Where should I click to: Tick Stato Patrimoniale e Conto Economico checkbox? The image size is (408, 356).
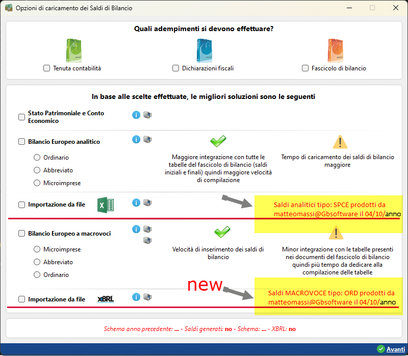point(21,117)
